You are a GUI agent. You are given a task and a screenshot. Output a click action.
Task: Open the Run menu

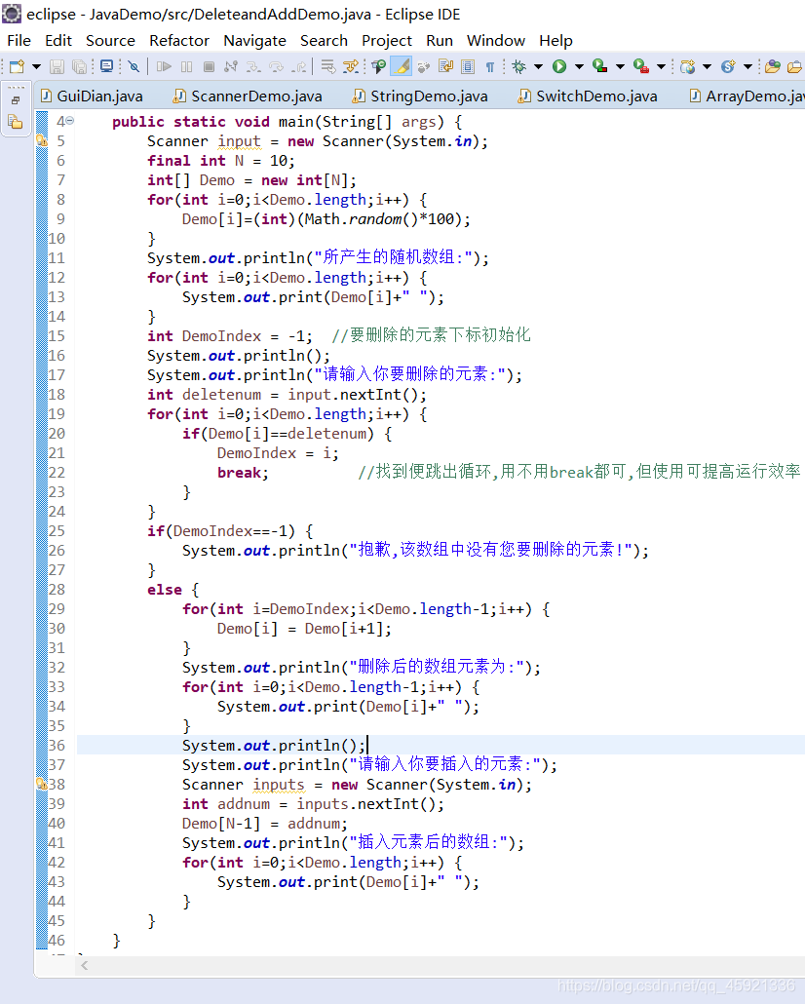tap(440, 40)
